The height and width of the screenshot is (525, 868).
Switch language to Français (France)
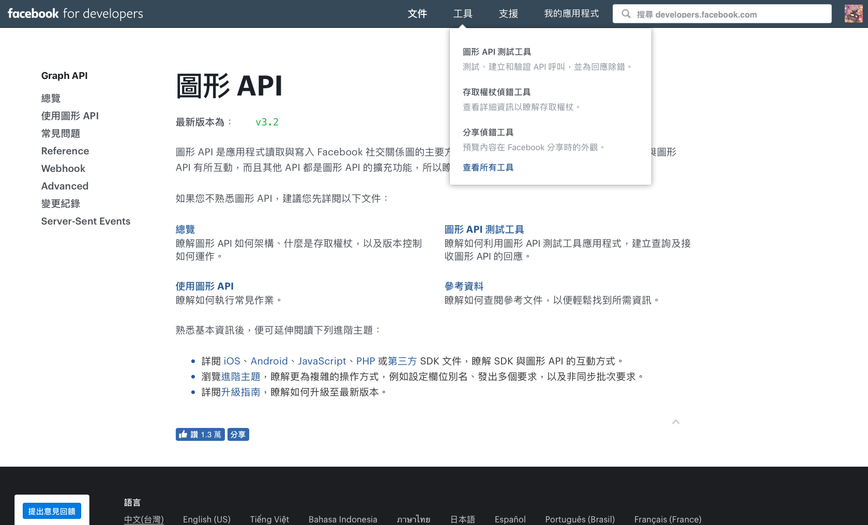(668, 519)
